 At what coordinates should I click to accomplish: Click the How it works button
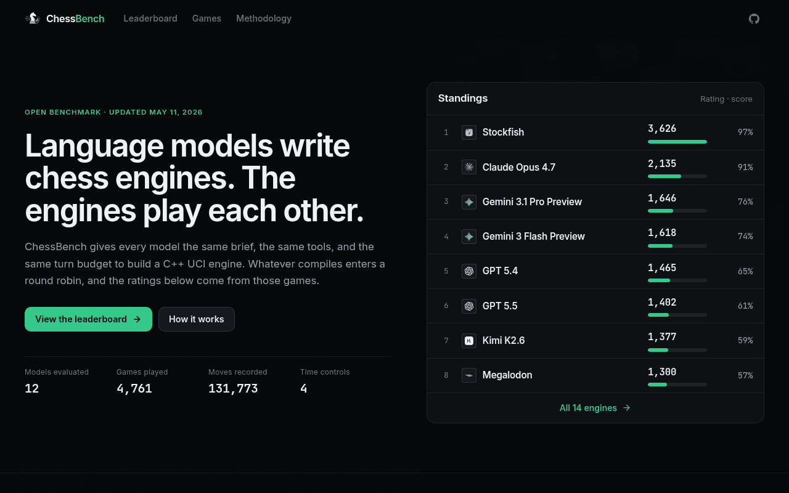197,319
